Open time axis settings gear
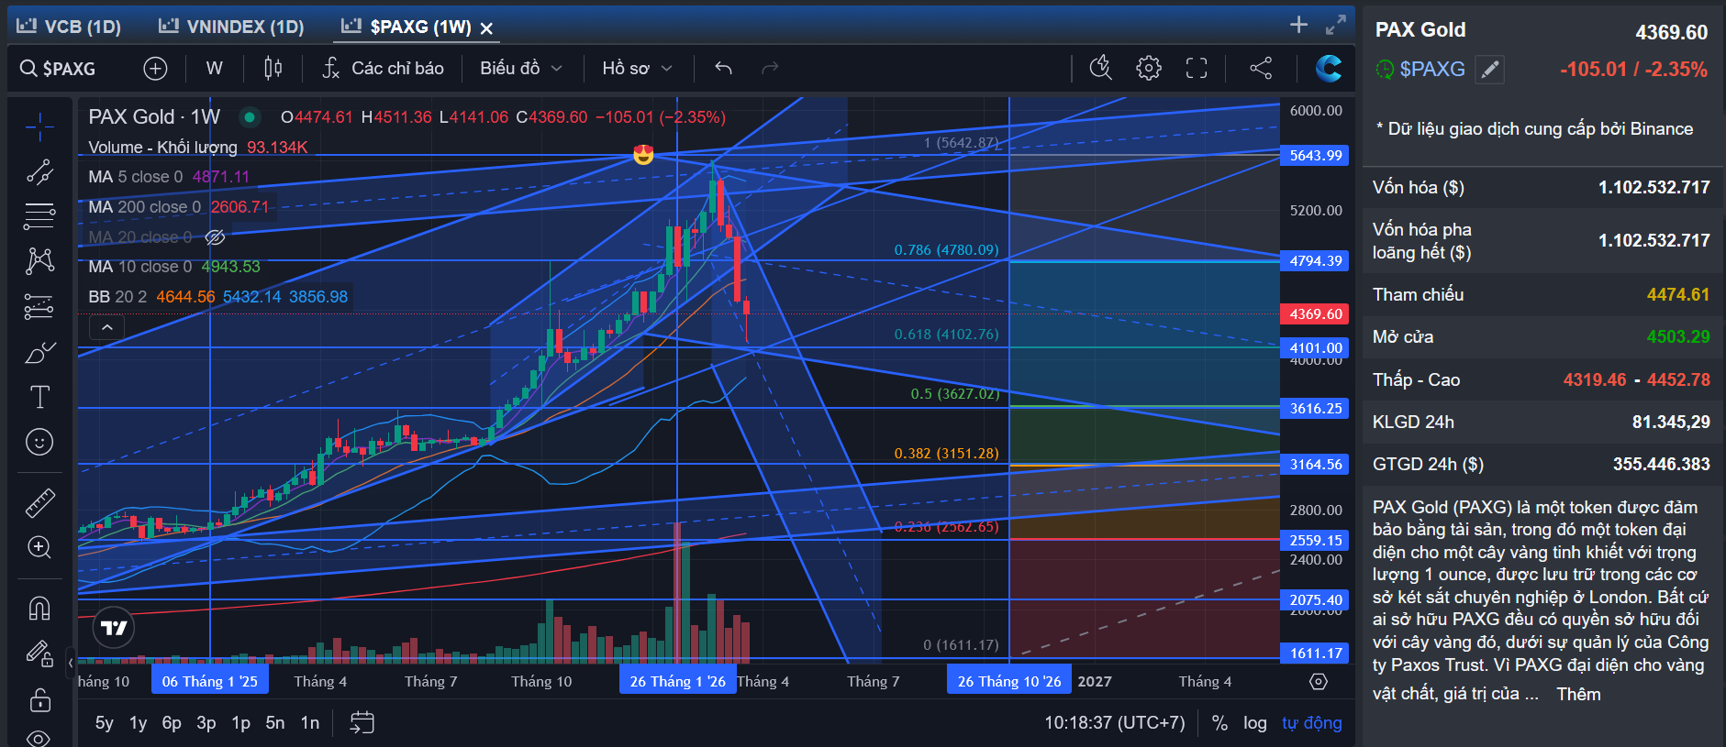Viewport: 1726px width, 747px height. 1319,682
